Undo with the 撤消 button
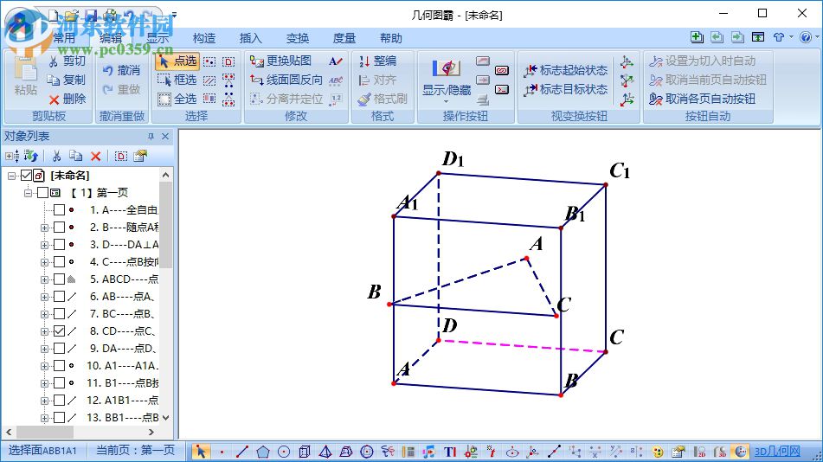This screenshot has height=462, width=823. [x=121, y=70]
